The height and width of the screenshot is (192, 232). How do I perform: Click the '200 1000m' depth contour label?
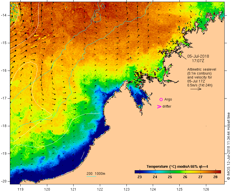[96, 174]
